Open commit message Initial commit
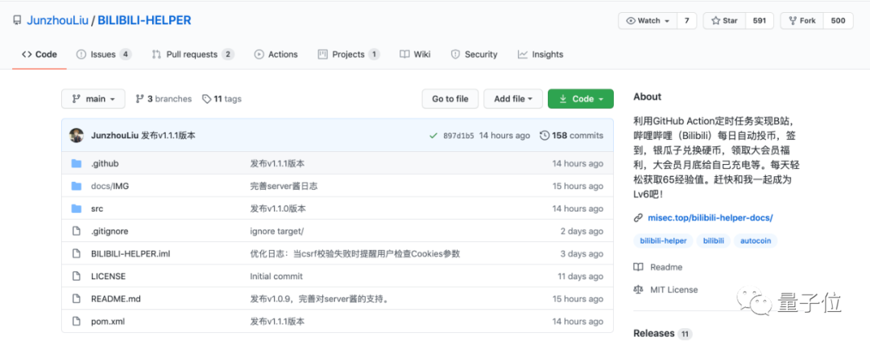Viewport: 870px width, 341px height. (276, 276)
